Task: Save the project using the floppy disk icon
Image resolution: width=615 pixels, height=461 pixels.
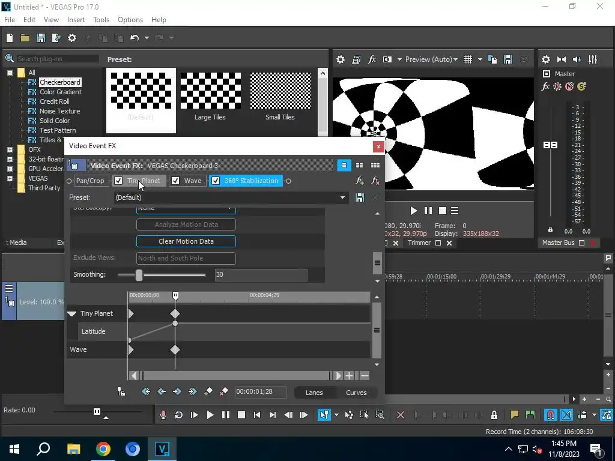Action: pos(41,38)
